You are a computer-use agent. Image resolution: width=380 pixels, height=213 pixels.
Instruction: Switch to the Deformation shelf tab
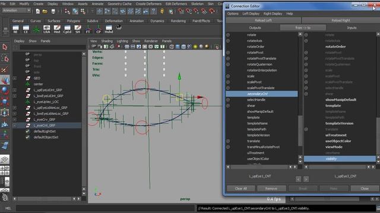[113, 21]
